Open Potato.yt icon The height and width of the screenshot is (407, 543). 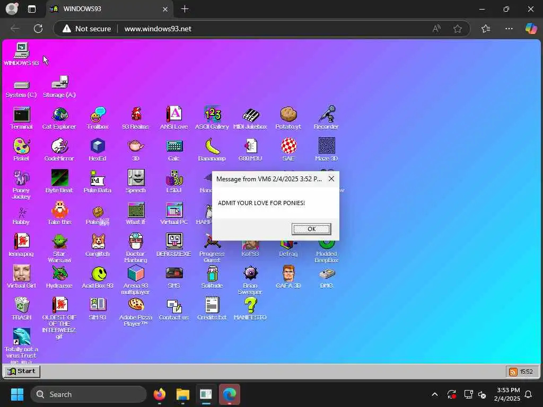[x=288, y=118]
